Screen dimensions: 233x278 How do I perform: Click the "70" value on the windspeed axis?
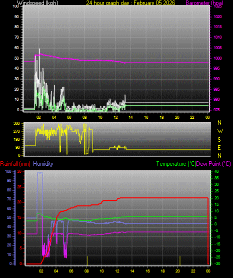click(16, 37)
